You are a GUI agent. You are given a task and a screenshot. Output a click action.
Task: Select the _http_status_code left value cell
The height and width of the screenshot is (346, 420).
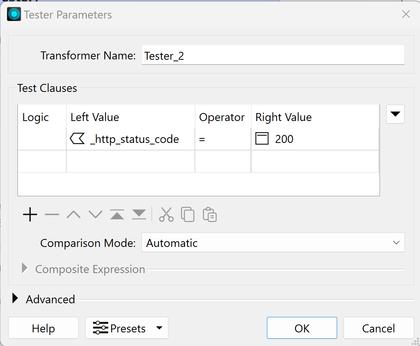point(131,139)
